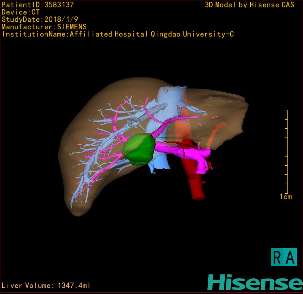Click the 1cm scale label
The image size is (303, 294).
pos(286,197)
